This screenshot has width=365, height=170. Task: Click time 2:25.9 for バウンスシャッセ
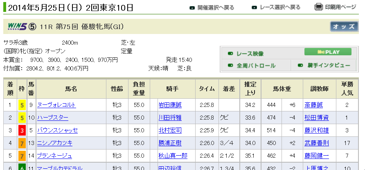tap(207, 130)
